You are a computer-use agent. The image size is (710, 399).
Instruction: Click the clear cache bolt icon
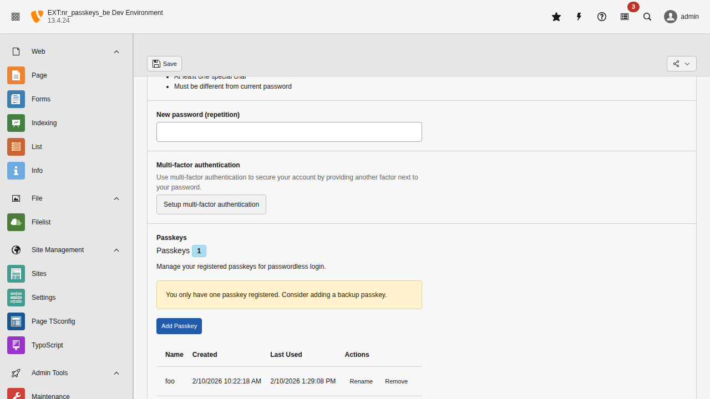[x=579, y=17]
